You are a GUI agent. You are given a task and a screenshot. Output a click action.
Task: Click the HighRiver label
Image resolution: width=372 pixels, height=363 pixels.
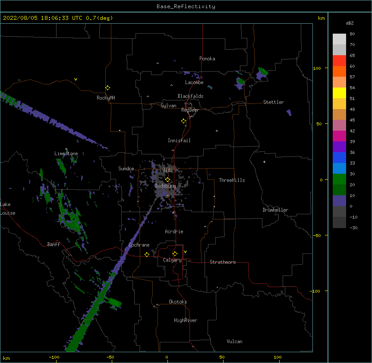pos(186,320)
